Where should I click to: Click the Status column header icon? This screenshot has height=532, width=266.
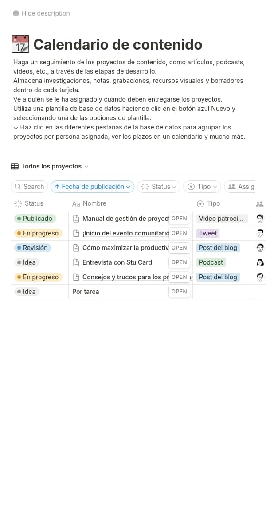coord(18,203)
